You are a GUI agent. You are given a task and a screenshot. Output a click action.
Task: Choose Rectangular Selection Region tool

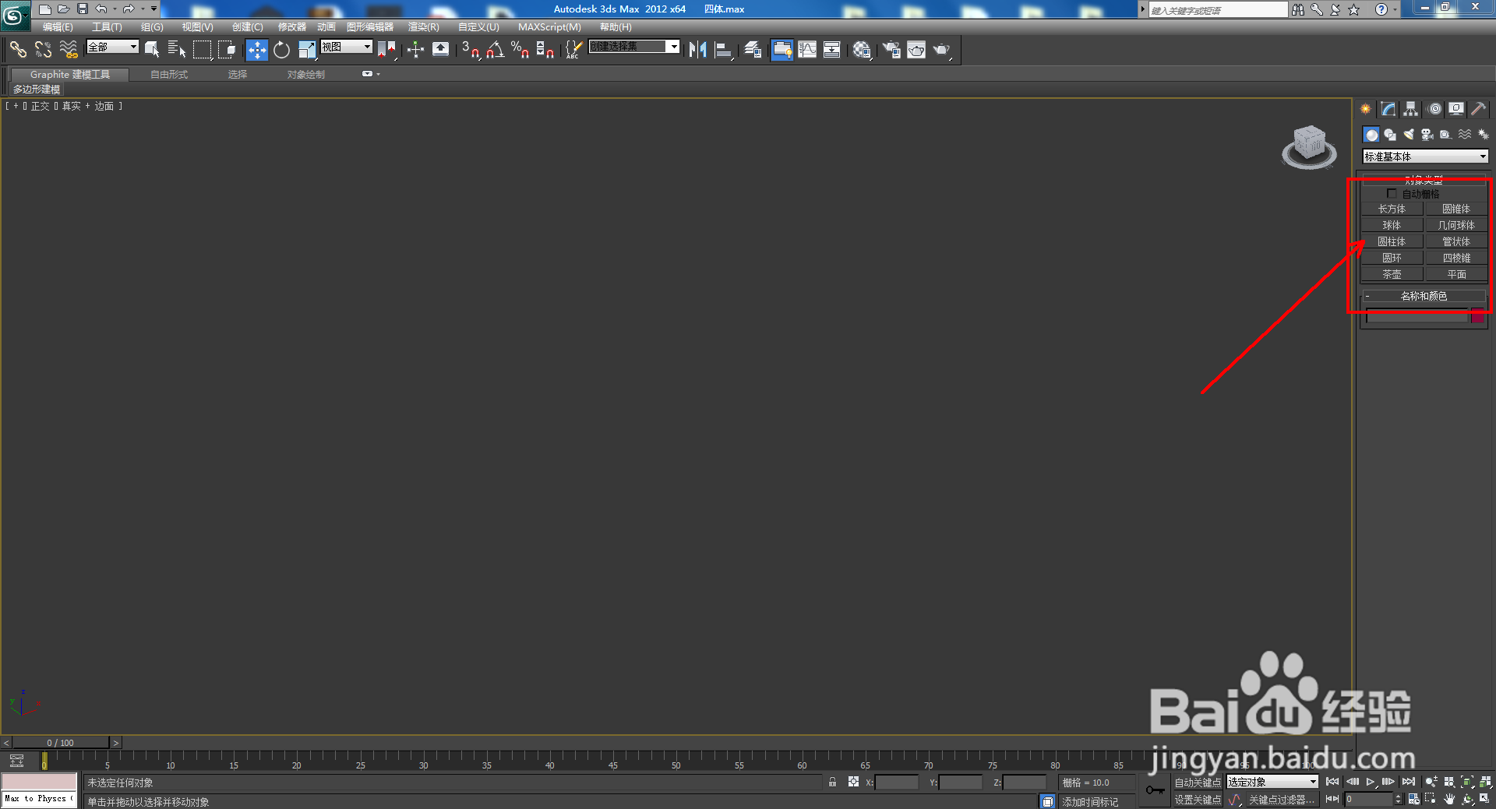[202, 50]
